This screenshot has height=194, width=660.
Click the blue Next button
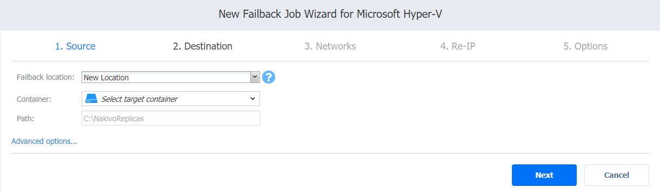(x=544, y=175)
